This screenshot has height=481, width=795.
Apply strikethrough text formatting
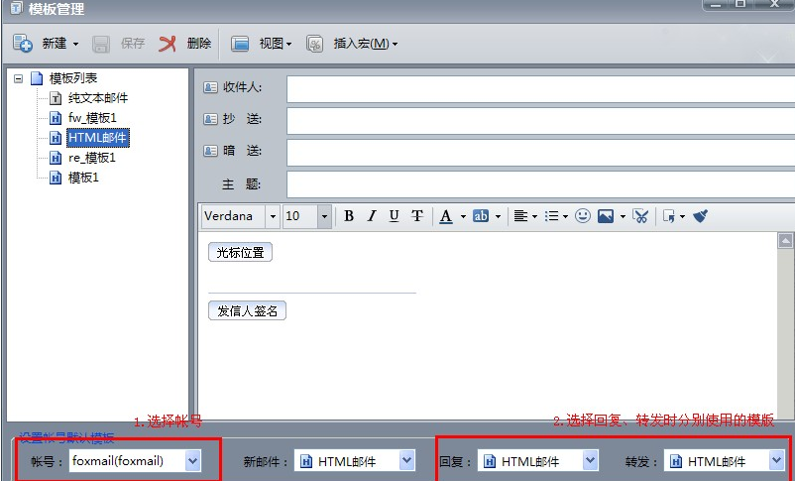pyautogui.click(x=417, y=216)
